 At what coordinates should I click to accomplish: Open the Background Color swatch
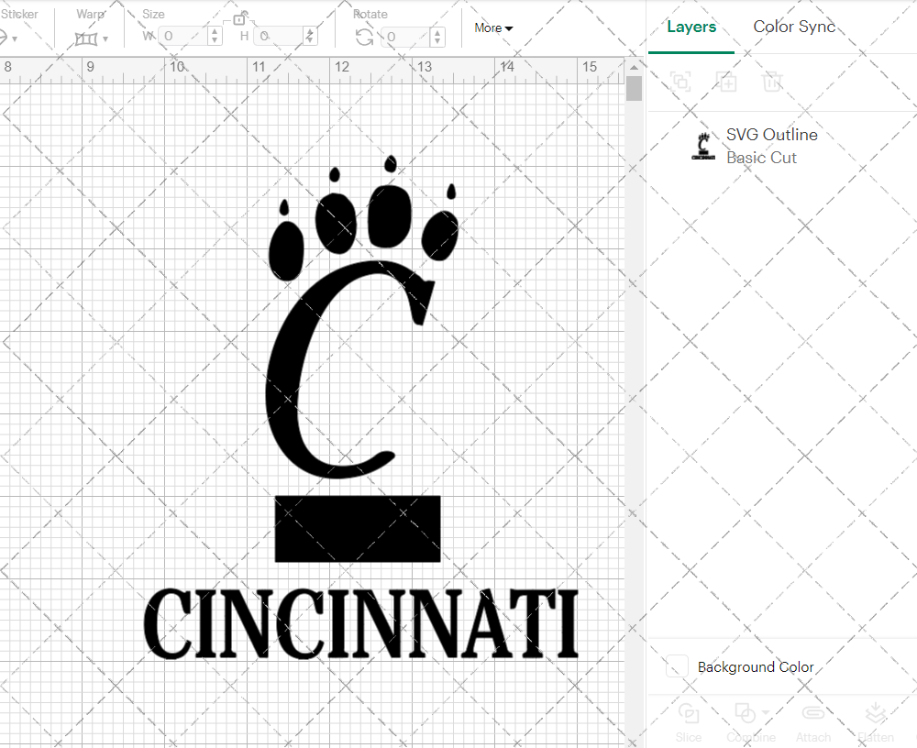coord(676,667)
